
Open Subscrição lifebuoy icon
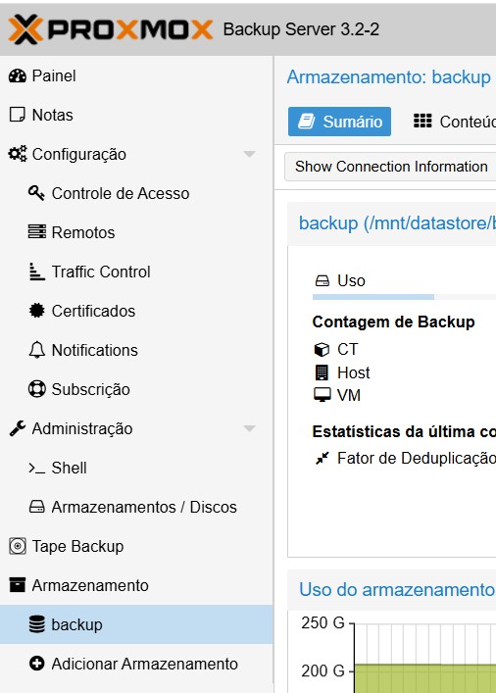[36, 389]
